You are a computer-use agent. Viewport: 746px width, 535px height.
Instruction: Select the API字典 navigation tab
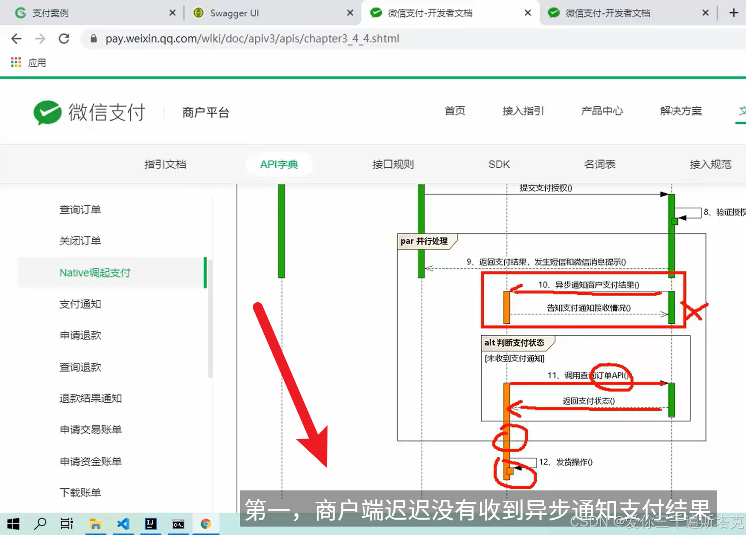279,164
